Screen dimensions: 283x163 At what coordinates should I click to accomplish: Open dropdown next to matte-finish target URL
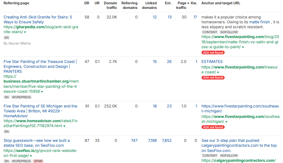click(x=243, y=47)
